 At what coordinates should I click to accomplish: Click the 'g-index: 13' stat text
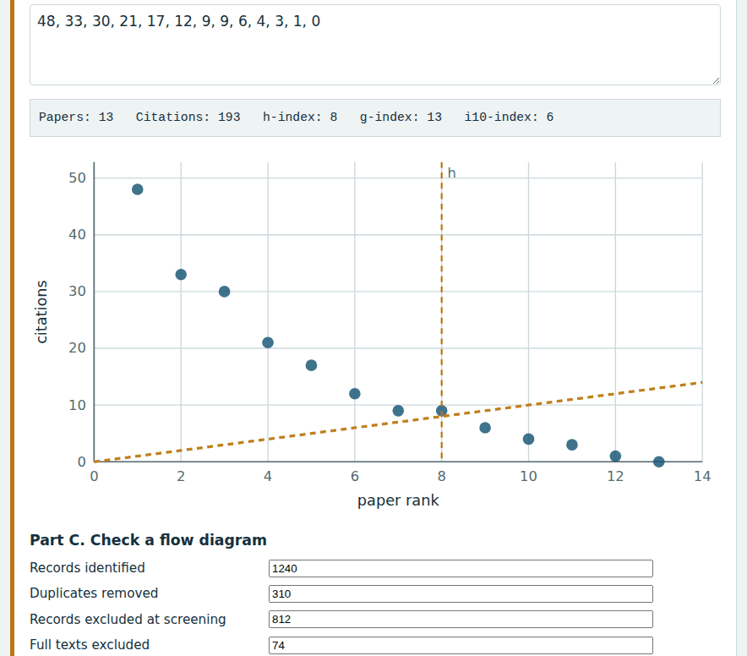point(401,118)
